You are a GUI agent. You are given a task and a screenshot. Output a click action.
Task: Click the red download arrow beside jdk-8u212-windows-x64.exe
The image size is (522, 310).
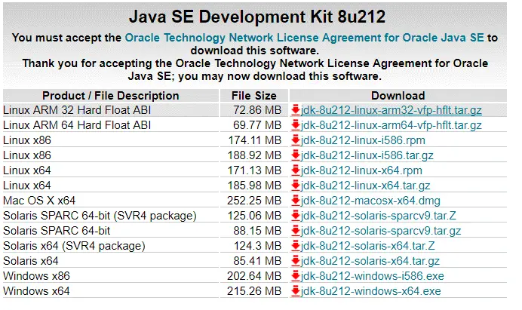click(x=295, y=291)
